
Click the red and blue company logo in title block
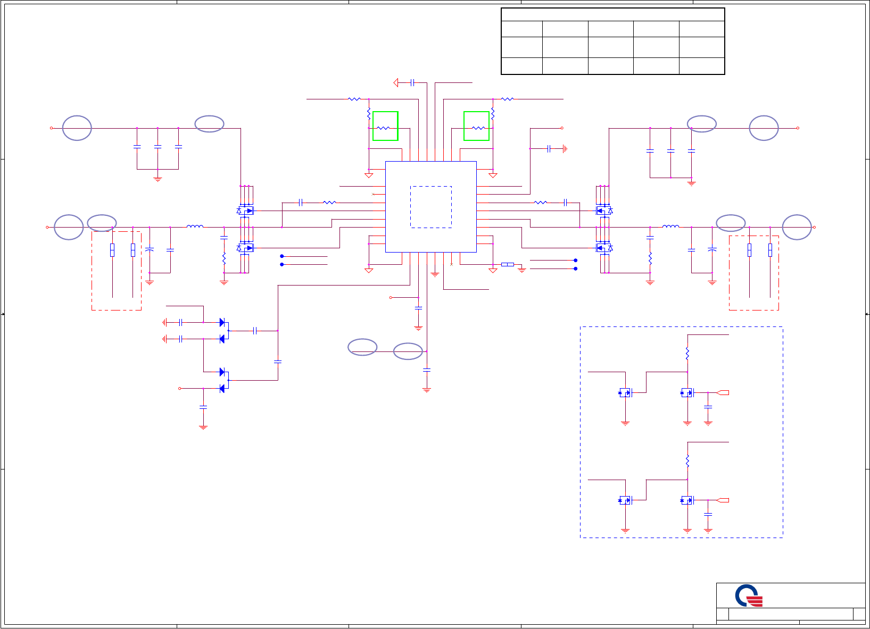749,596
